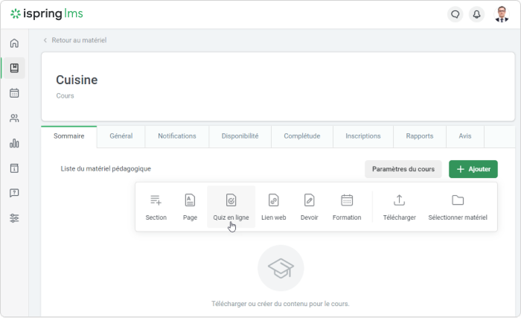Viewport: 521px width, 318px height.
Task: Open Paramètres du cours
Action: point(403,169)
